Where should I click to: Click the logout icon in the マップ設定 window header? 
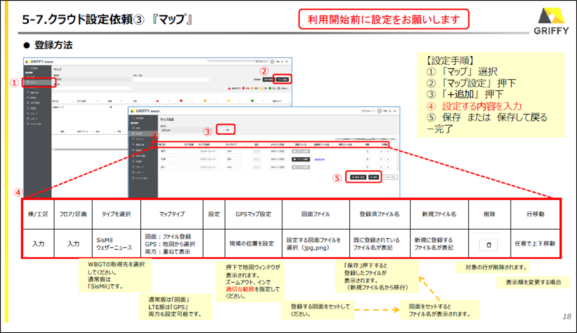[395, 111]
